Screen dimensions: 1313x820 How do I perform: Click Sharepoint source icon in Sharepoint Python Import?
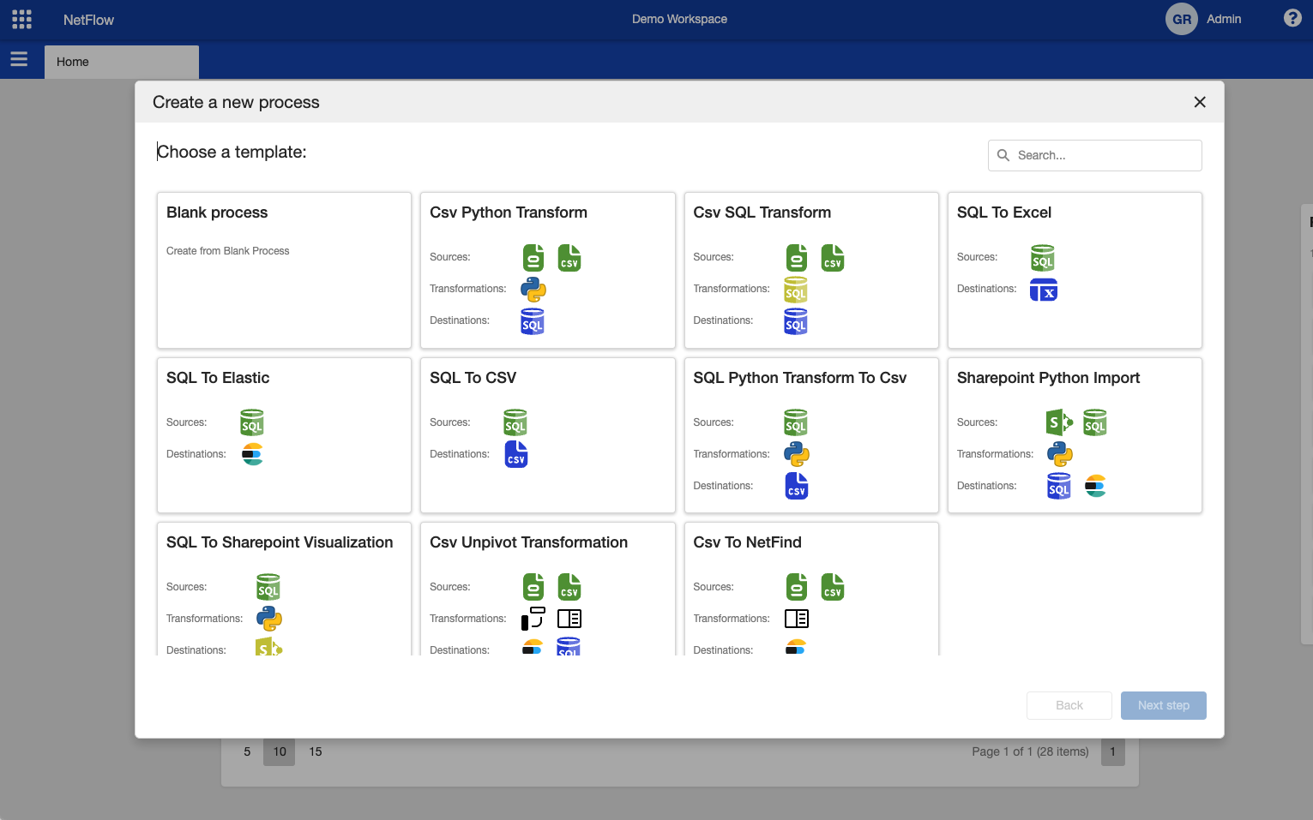[1059, 422]
